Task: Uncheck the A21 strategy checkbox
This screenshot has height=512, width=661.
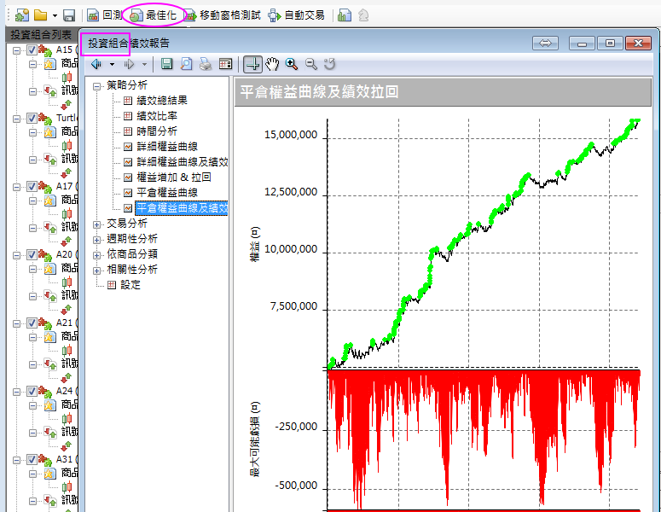Action: pos(32,323)
